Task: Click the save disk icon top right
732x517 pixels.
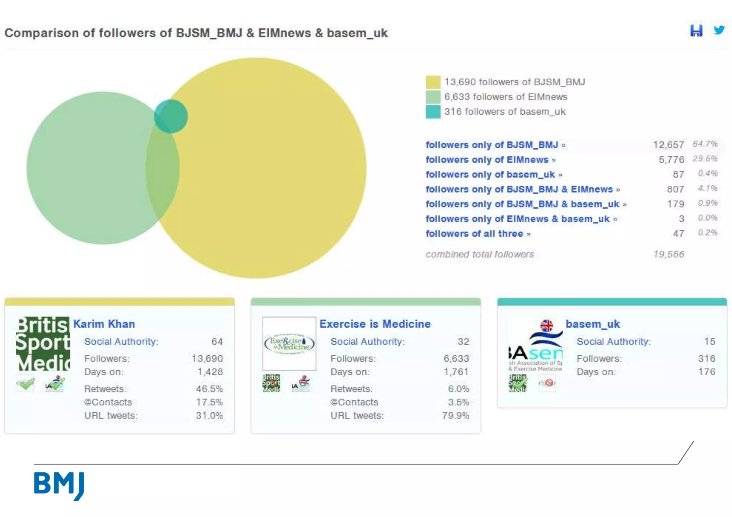Action: click(696, 31)
